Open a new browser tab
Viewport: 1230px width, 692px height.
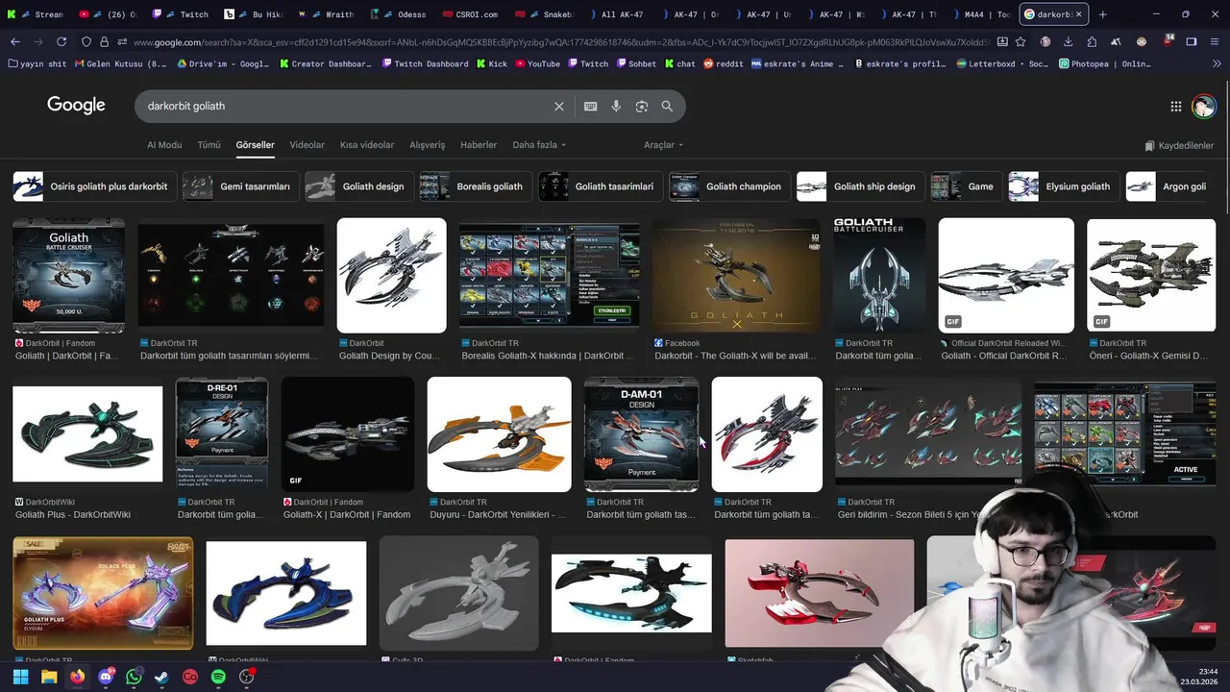click(1102, 14)
